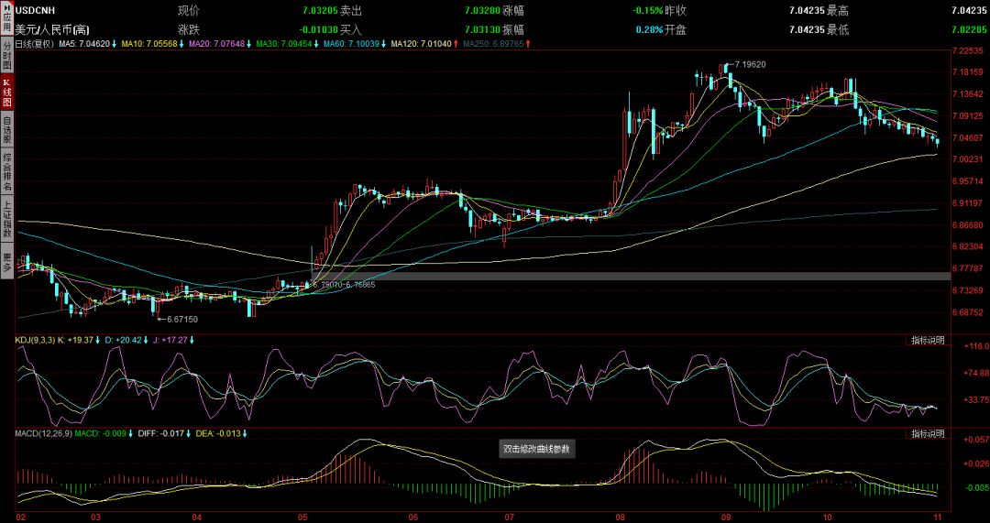
Task: Click the 08 month axis marker
Action: pyautogui.click(x=618, y=518)
